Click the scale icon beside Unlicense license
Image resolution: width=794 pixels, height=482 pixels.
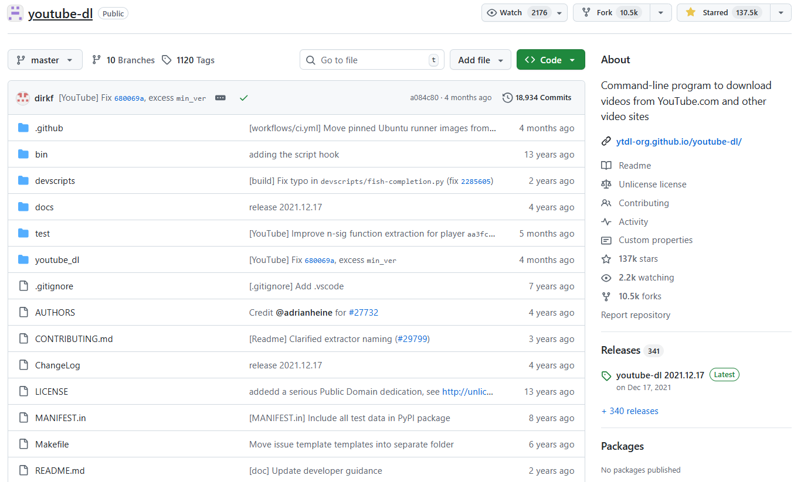[606, 184]
